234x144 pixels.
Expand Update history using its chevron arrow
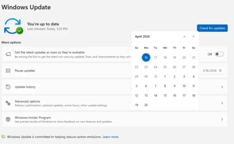tap(222, 87)
